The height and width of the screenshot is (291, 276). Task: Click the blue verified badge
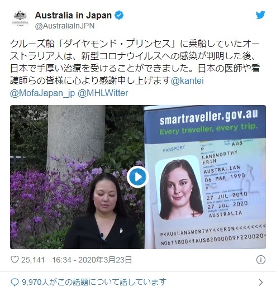coord(119,15)
